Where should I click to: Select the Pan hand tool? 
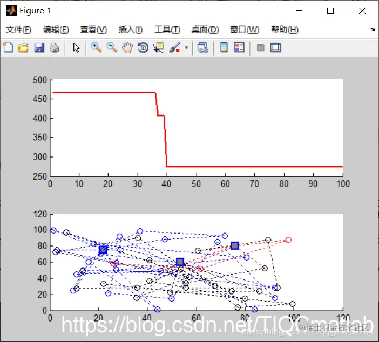[127, 47]
